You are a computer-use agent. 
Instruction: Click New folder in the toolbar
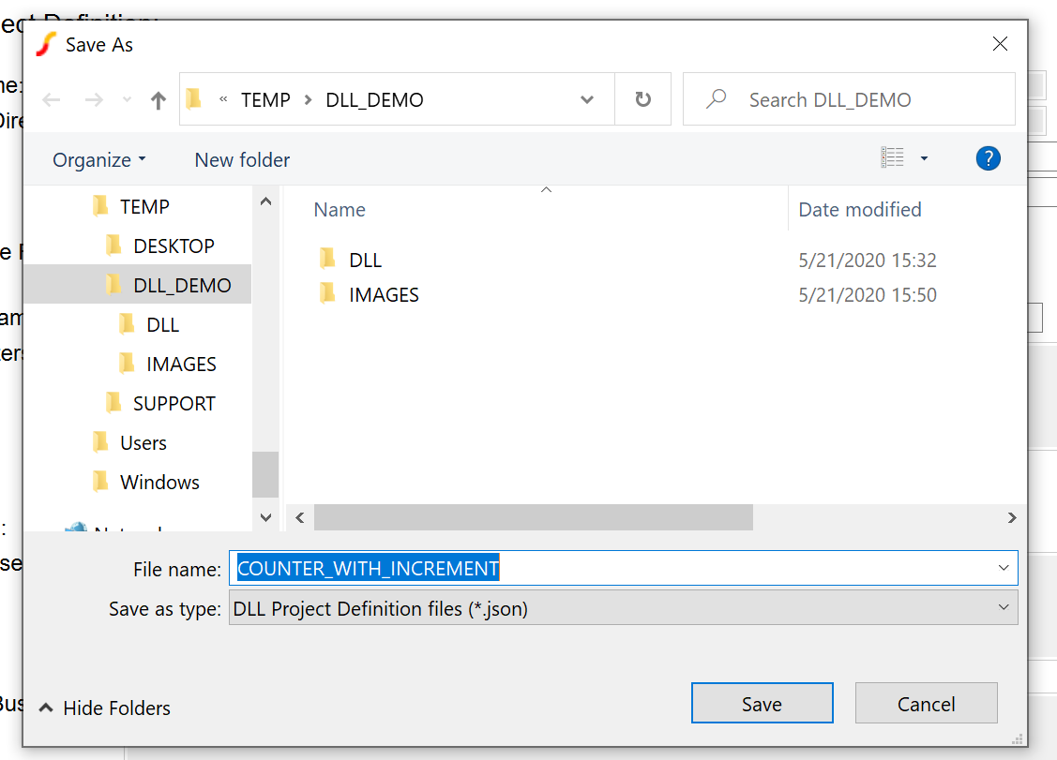pyautogui.click(x=242, y=160)
